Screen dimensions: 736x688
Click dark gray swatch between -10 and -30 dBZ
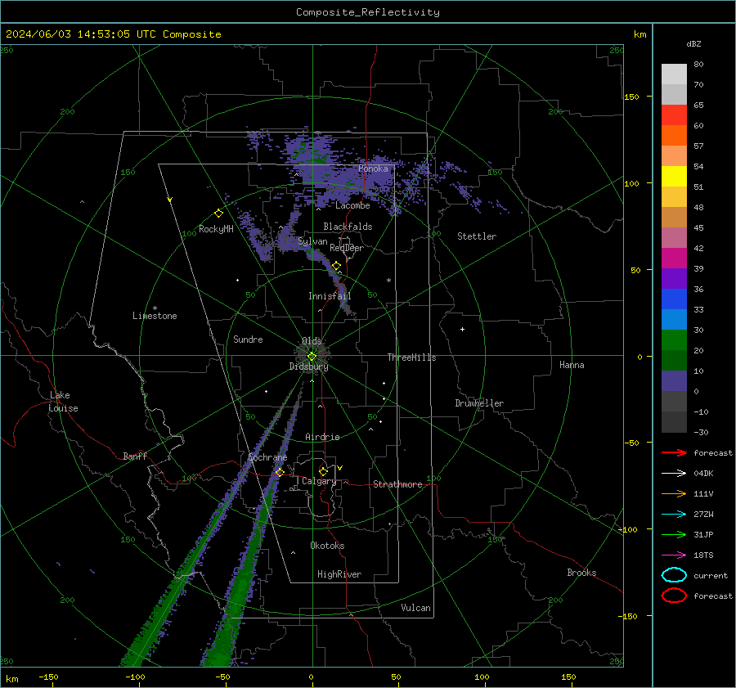[x=674, y=422]
